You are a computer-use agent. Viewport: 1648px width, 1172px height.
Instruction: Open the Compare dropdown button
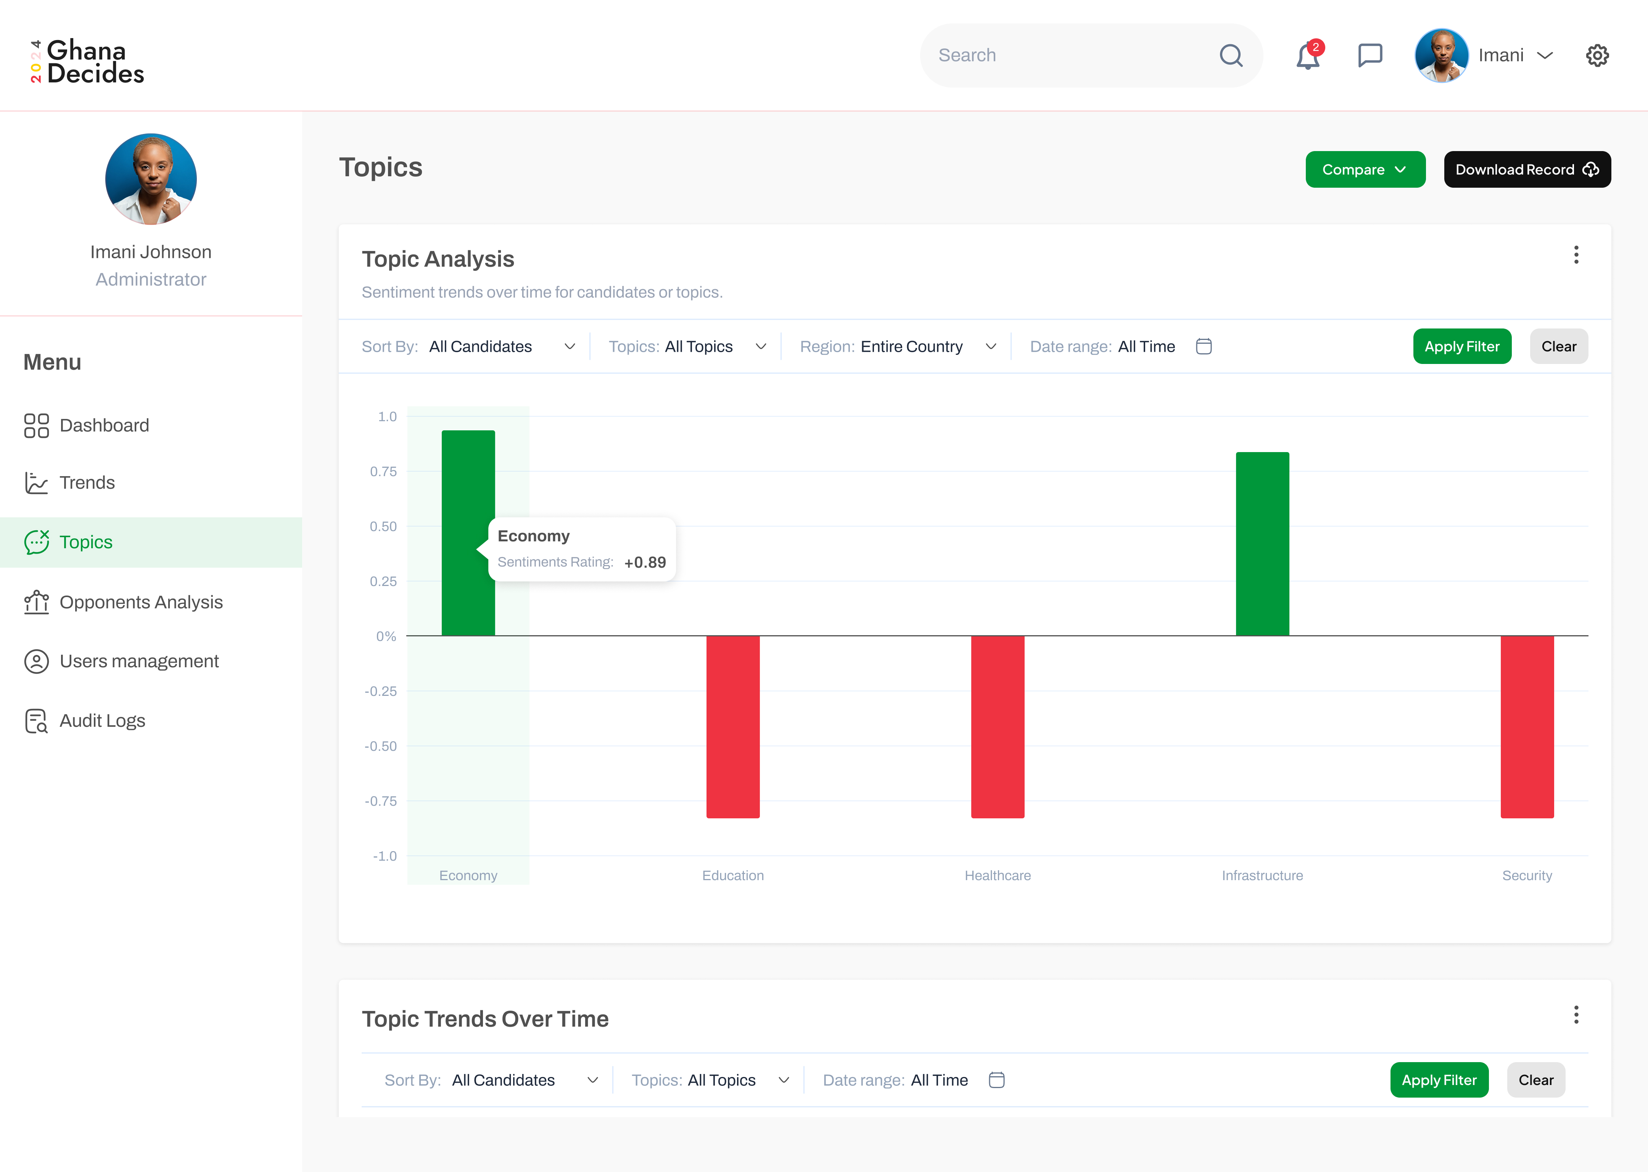[x=1365, y=170]
